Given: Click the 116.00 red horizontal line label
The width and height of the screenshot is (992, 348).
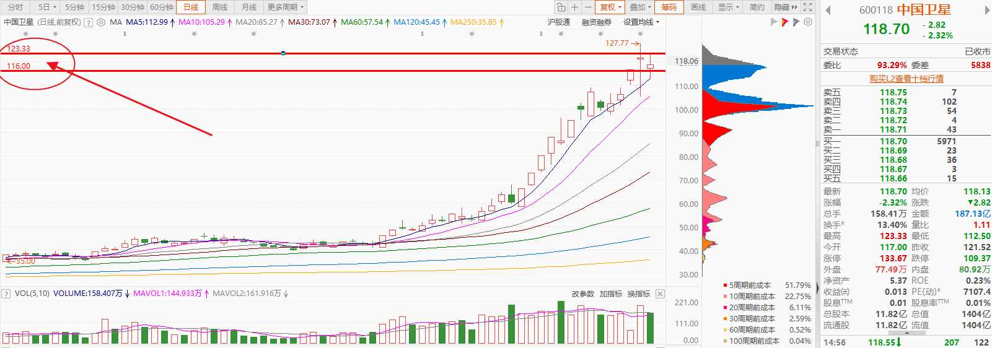Looking at the screenshot, I should (x=19, y=66).
